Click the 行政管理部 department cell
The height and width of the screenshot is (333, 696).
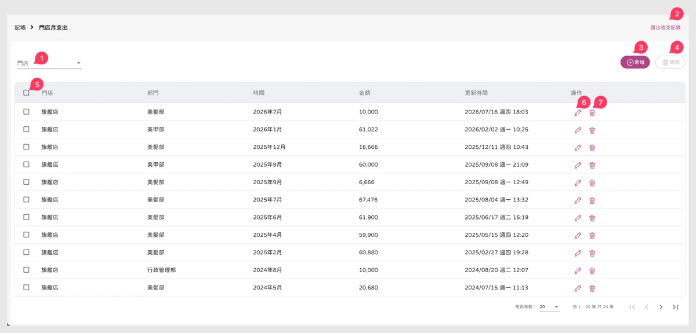point(162,270)
